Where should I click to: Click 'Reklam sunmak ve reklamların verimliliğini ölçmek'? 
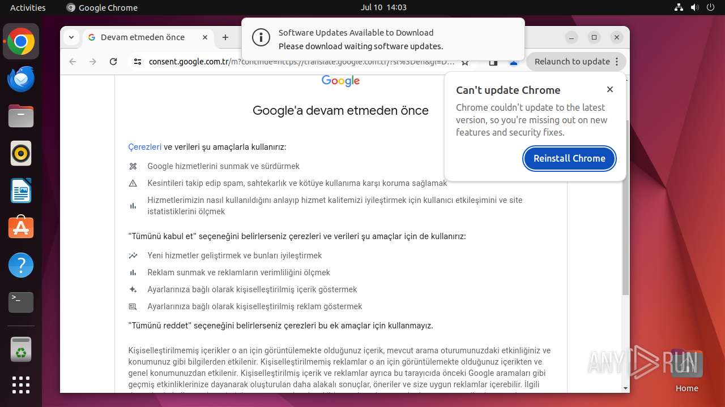click(238, 272)
